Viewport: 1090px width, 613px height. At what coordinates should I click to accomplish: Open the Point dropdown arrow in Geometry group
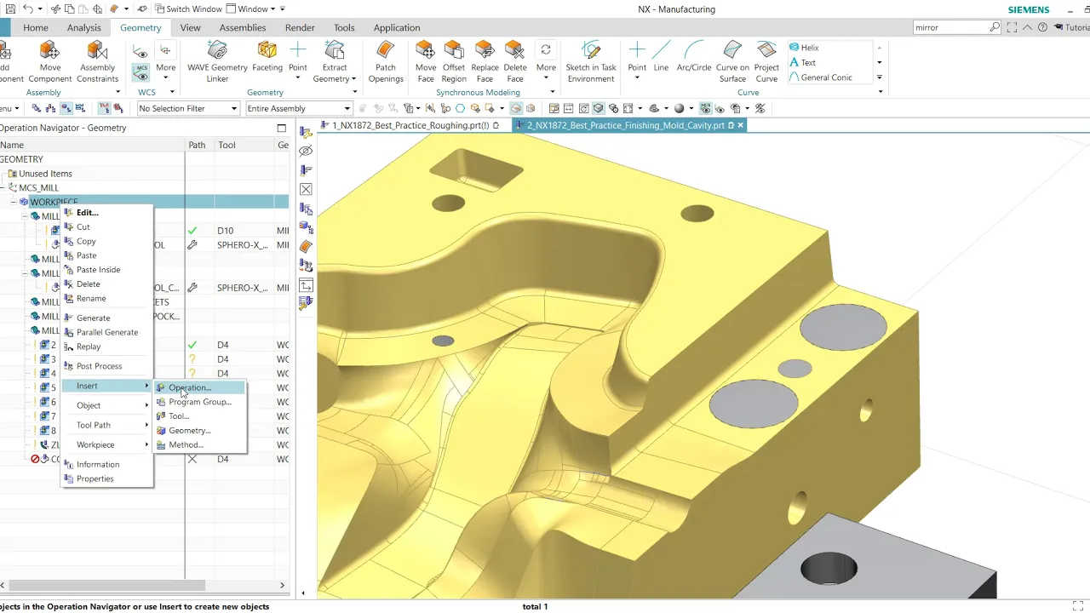click(298, 78)
